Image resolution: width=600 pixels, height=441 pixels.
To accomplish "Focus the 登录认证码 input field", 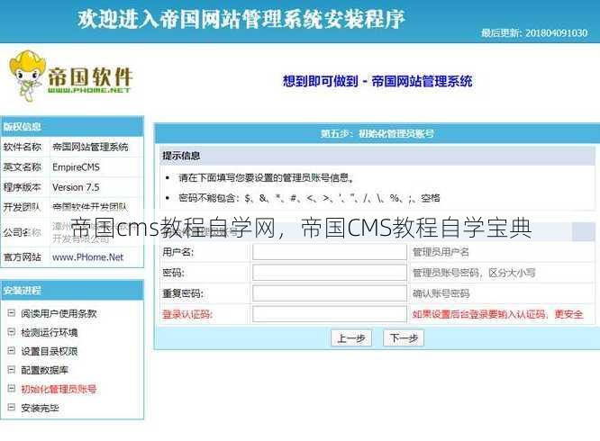I will (x=330, y=314).
